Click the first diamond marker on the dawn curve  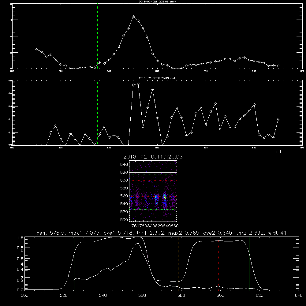36,50
